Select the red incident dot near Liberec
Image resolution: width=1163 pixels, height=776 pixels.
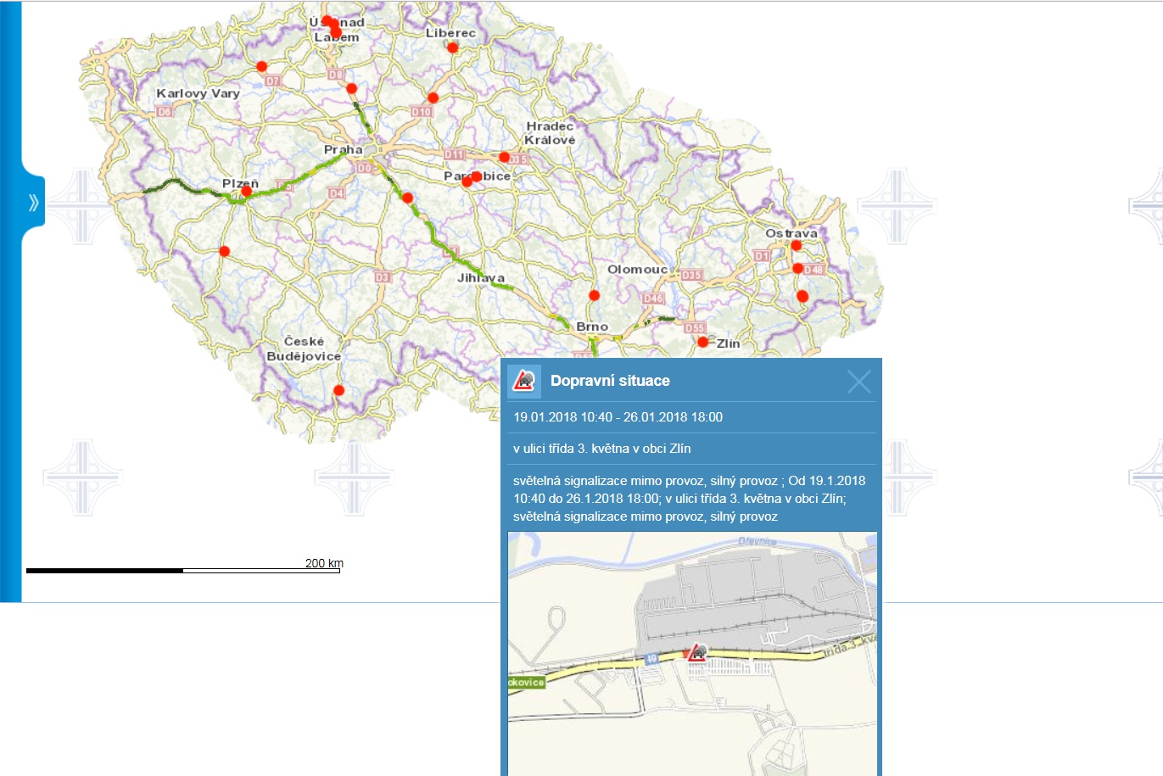[452, 47]
